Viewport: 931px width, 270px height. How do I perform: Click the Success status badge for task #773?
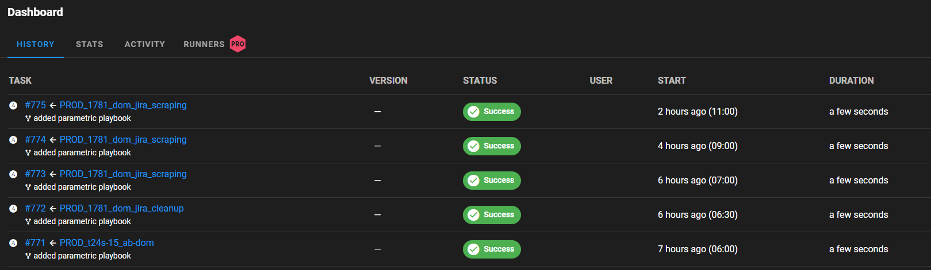pyautogui.click(x=492, y=181)
